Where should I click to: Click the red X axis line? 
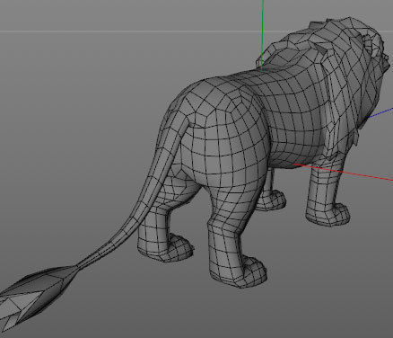344,173
